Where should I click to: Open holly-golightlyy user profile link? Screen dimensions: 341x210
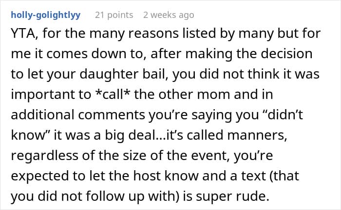click(x=46, y=16)
